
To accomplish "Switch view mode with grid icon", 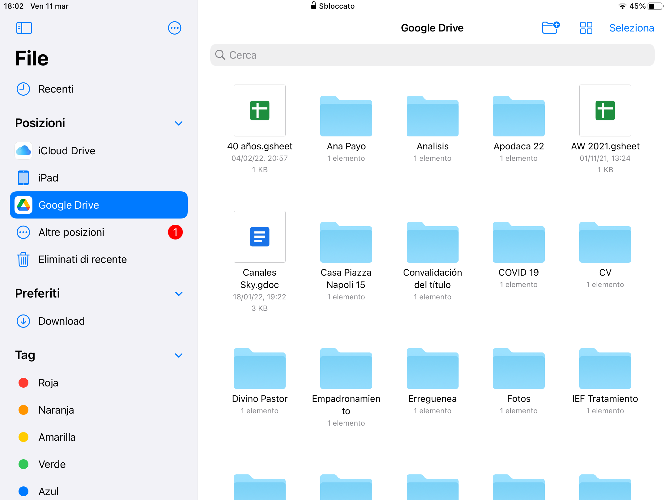I will [x=586, y=28].
